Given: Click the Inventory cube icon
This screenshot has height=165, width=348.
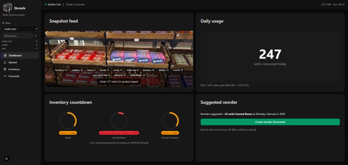Looking at the screenshot, I should click(5, 69).
